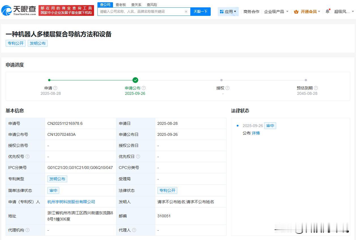Expand the 应用 dropdown menu
The width and height of the screenshot is (356, 240).
pos(228,12)
